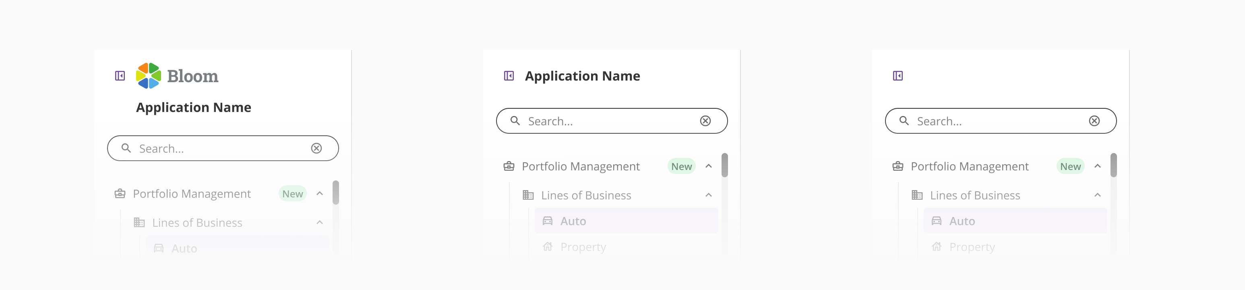Viewport: 1245px width, 290px height.
Task: Toggle the sidebar collapse icon in the middle panel
Action: [x=509, y=76]
